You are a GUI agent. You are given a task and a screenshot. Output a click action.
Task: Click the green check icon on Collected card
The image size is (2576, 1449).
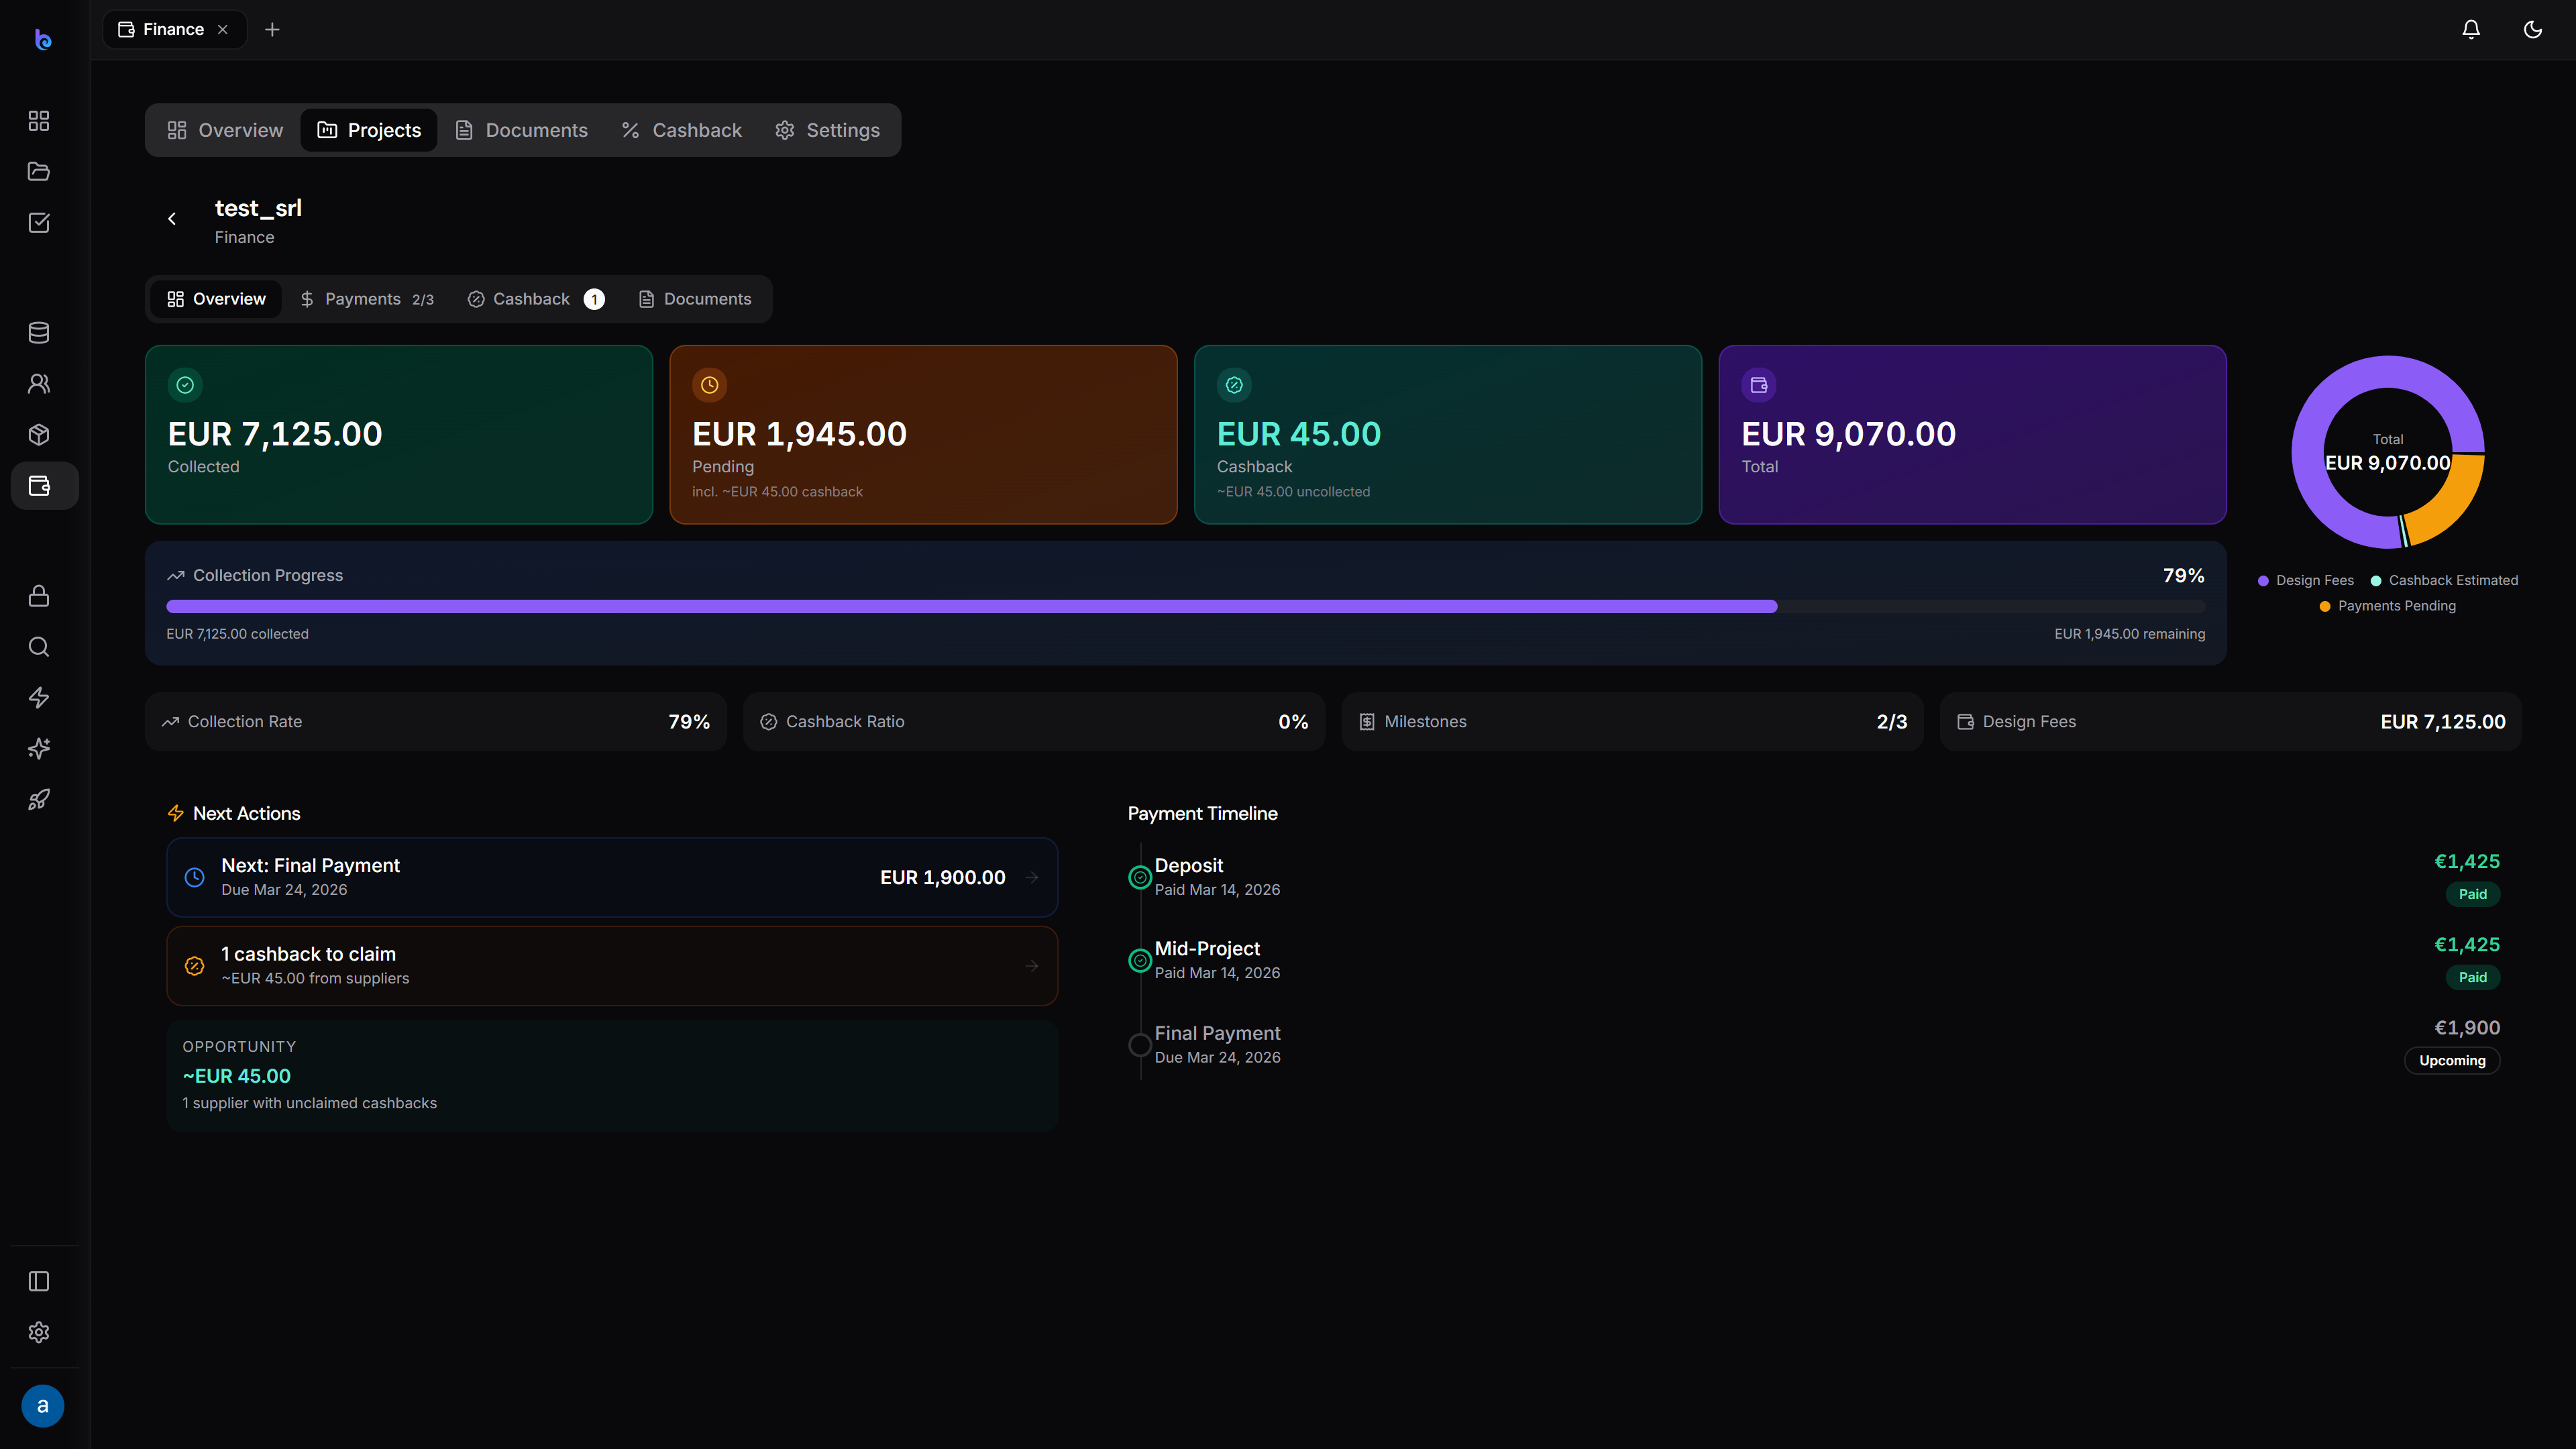pyautogui.click(x=185, y=385)
